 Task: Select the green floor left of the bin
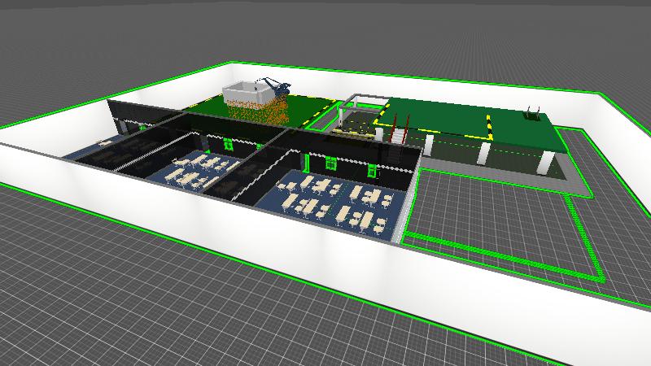(x=203, y=106)
